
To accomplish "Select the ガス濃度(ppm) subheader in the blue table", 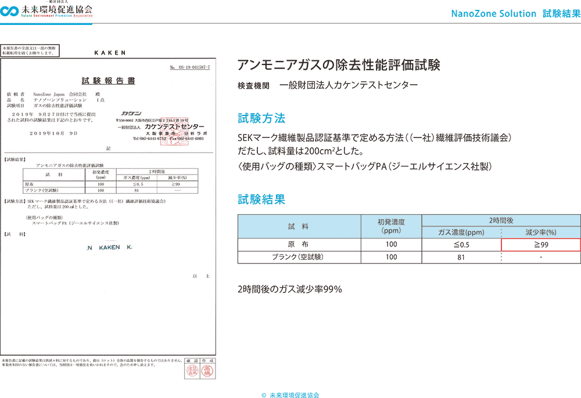I will point(461,233).
